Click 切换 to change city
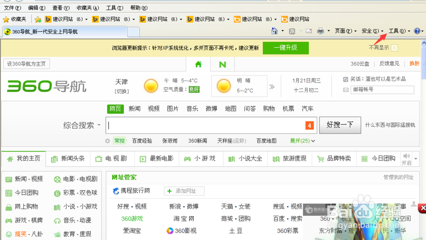The height and width of the screenshot is (240, 426). click(122, 91)
